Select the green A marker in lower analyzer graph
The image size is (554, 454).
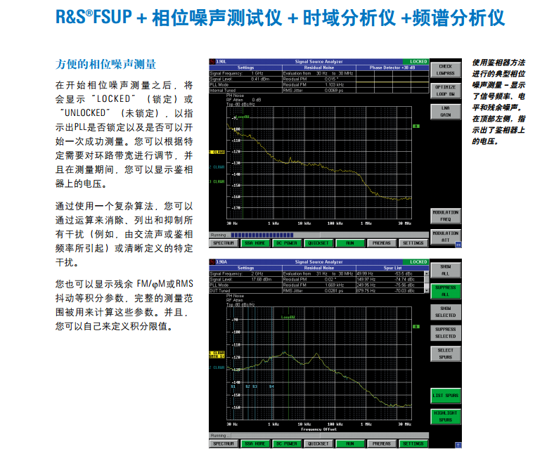pos(417,327)
